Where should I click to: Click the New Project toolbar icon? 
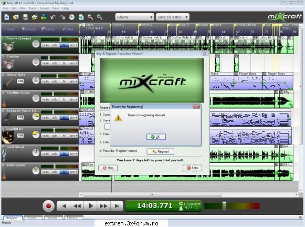(7, 17)
